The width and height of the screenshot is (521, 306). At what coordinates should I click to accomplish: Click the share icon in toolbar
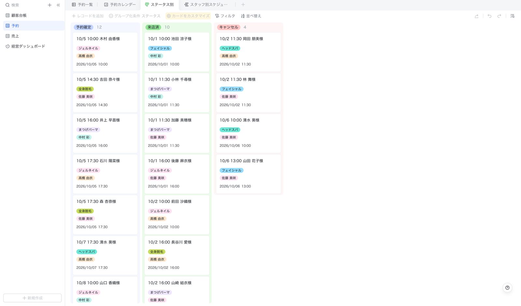pyautogui.click(x=476, y=16)
